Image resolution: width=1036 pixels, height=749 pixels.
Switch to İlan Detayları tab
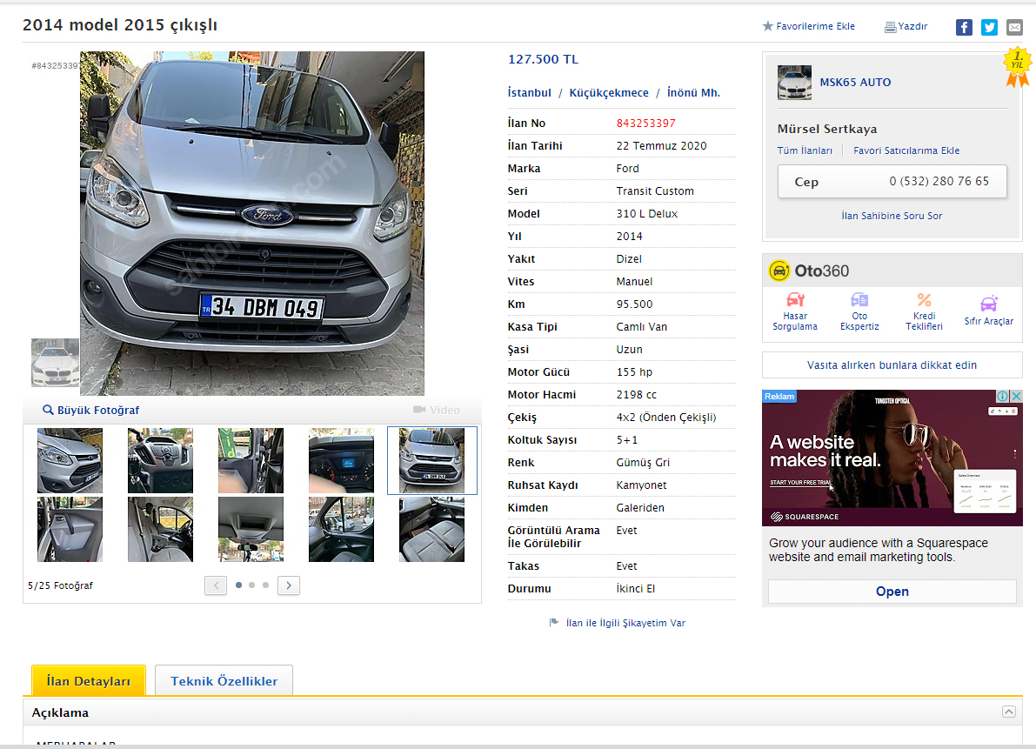89,681
